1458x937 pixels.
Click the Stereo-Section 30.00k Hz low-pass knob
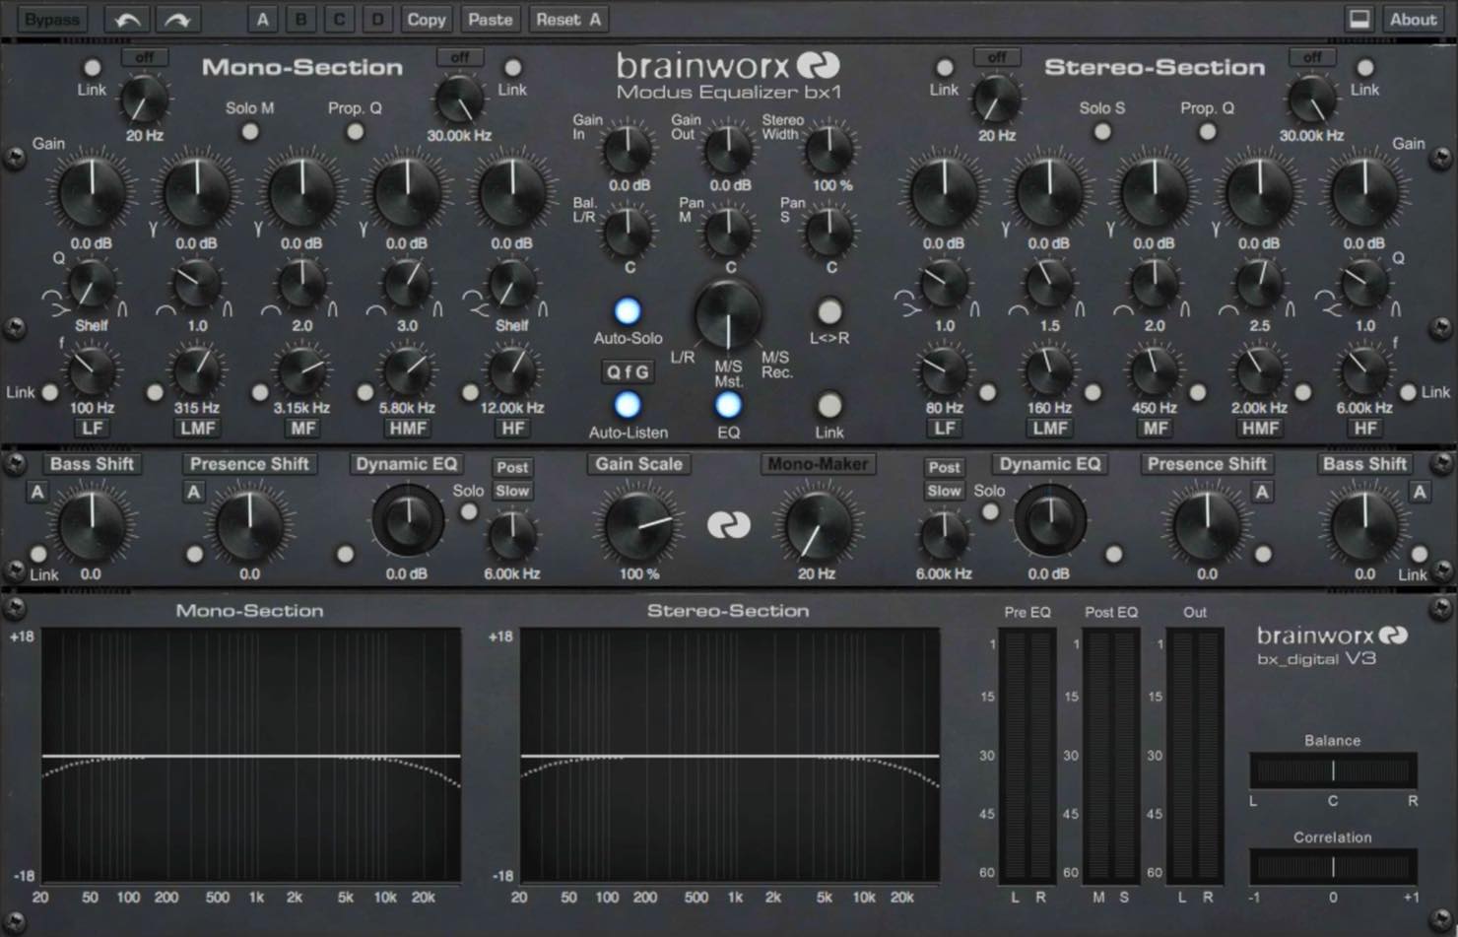click(1311, 99)
